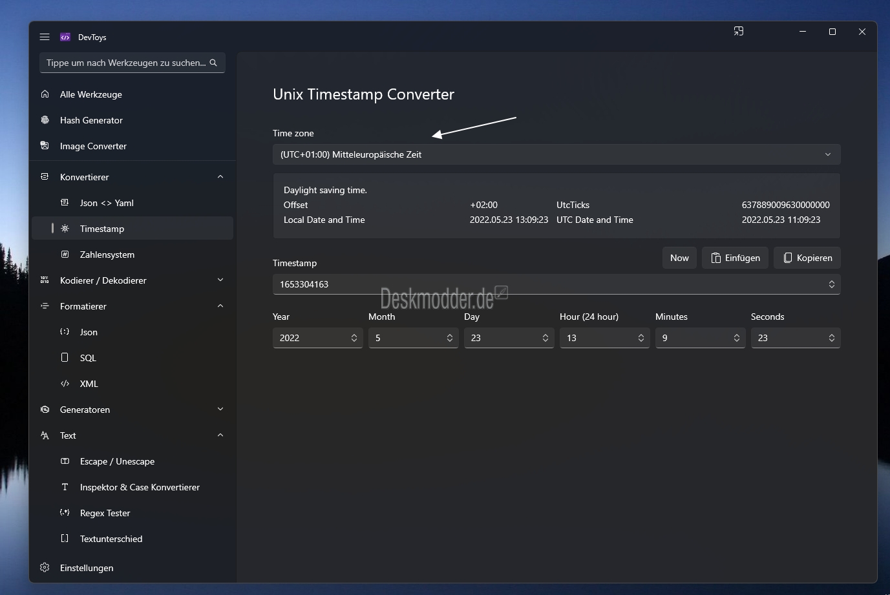The height and width of the screenshot is (595, 890).
Task: Click the UtcTicks value 637889009630000000
Action: pos(786,205)
